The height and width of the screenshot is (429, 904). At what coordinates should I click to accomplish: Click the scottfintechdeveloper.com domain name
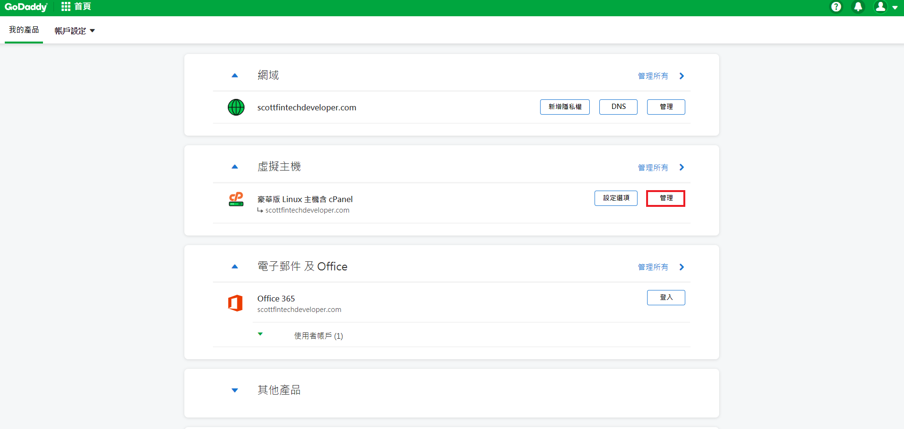pos(307,107)
